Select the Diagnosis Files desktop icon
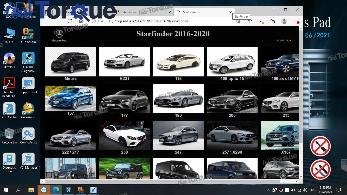This screenshot has width=347, height=195. pos(9,163)
